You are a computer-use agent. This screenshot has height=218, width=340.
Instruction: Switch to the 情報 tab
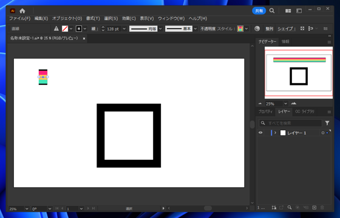click(x=285, y=42)
